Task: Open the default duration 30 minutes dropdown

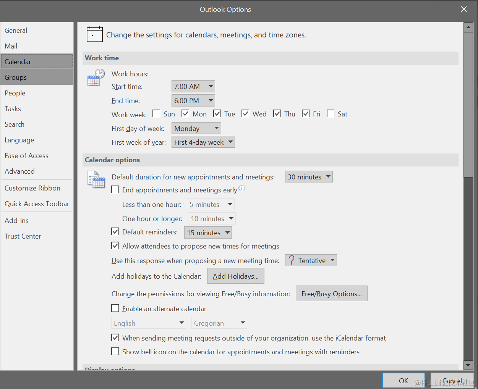Action: (x=309, y=177)
